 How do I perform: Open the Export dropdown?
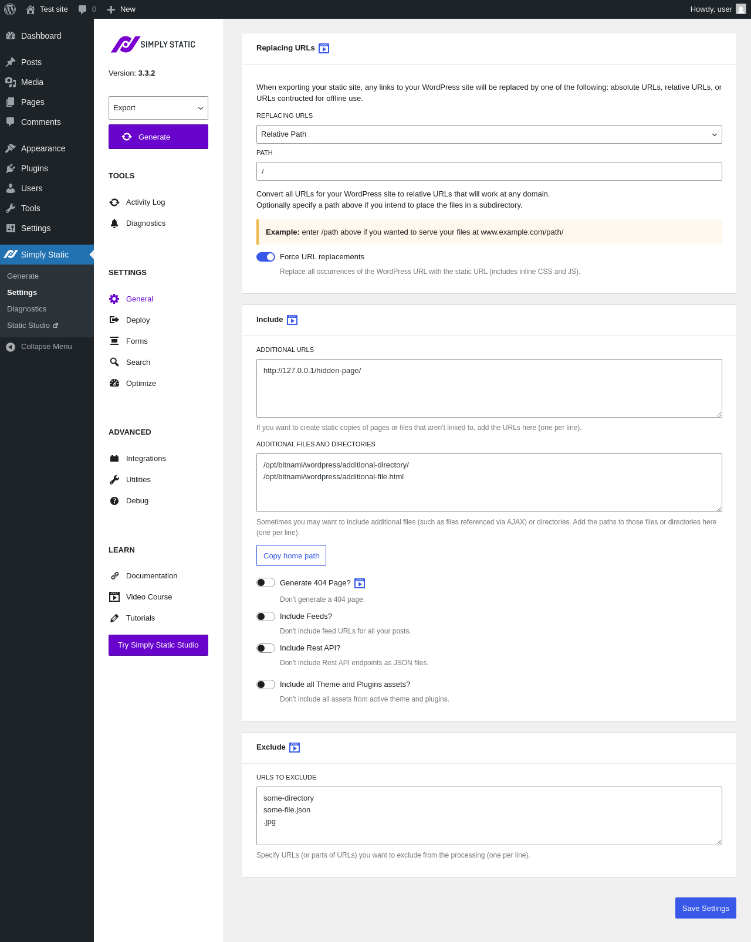[158, 108]
